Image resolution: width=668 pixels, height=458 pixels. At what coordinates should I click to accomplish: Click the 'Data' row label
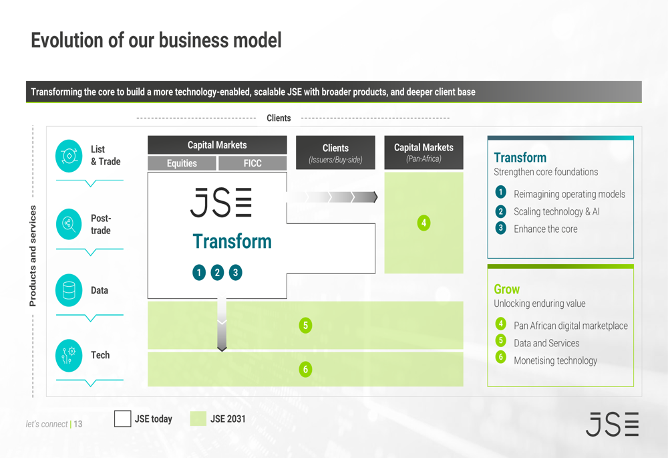[100, 290]
